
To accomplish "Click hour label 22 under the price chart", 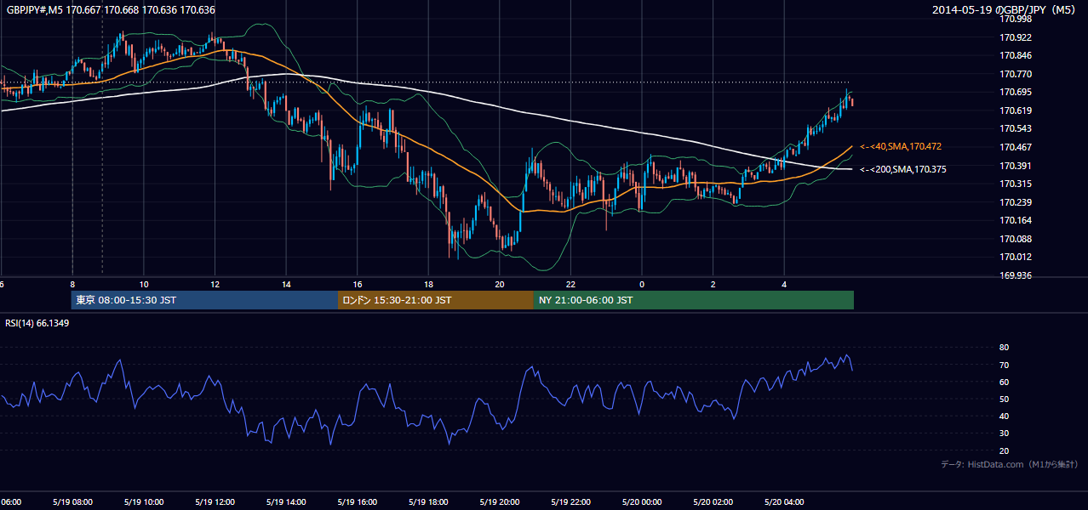I will [570, 284].
